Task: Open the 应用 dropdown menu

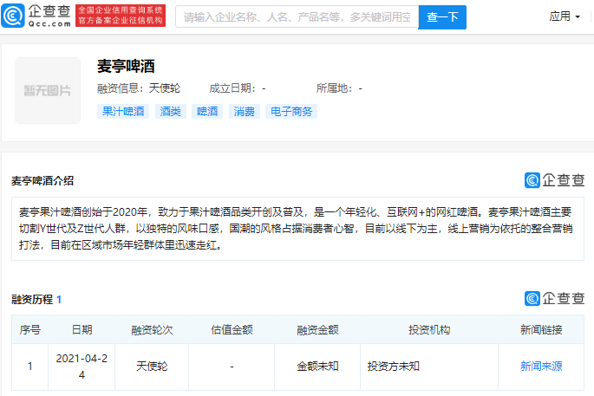Action: coord(565,16)
